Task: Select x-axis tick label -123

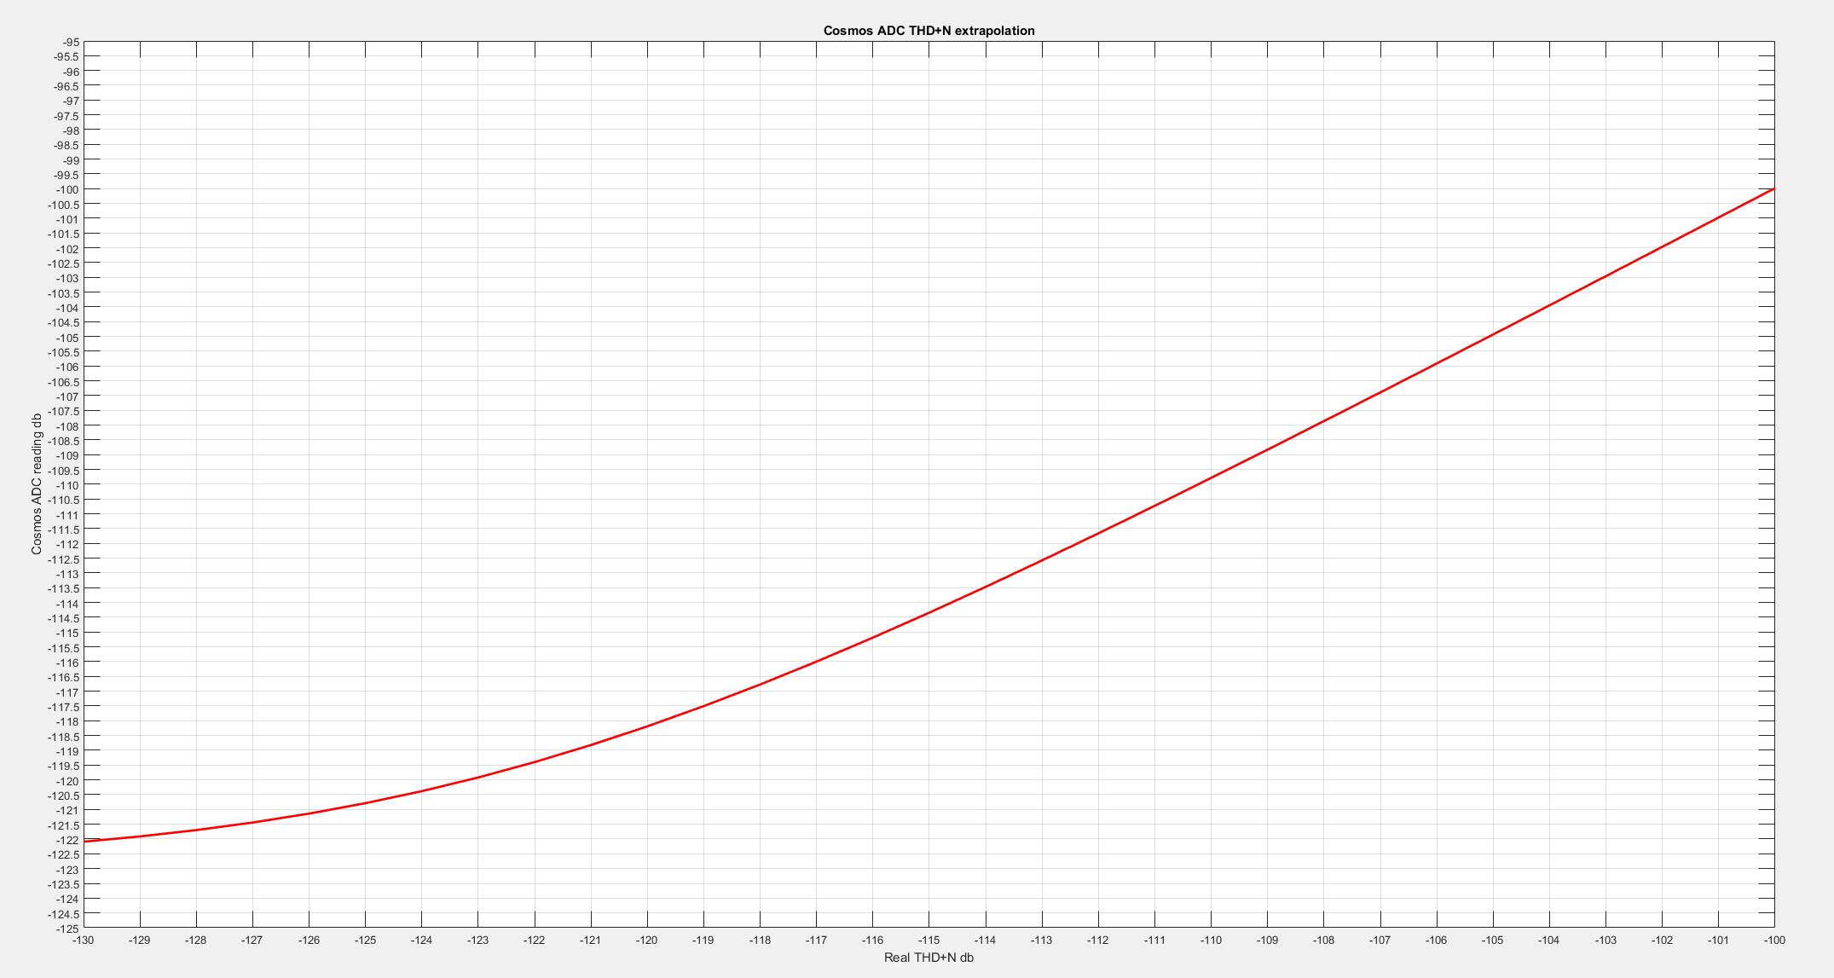Action: point(478,940)
